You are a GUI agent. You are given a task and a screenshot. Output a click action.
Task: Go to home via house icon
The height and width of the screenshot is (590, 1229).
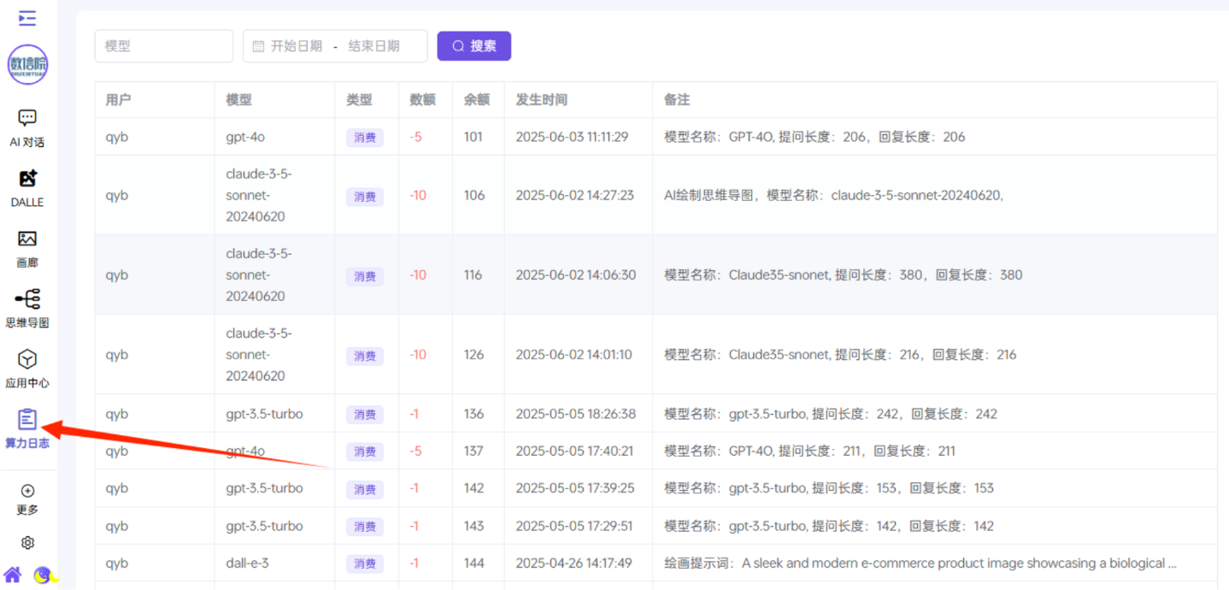pos(13,575)
